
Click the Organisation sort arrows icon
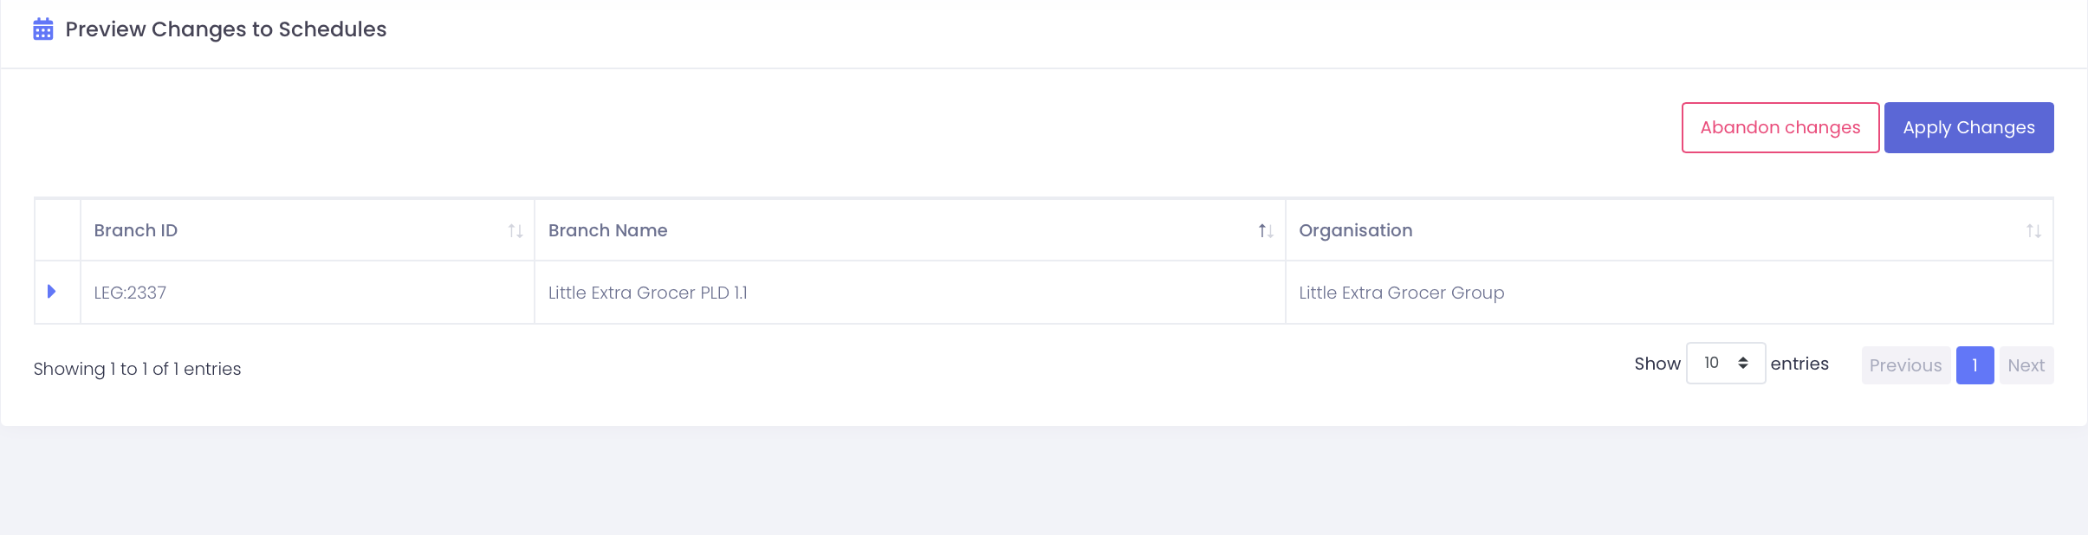click(2033, 231)
